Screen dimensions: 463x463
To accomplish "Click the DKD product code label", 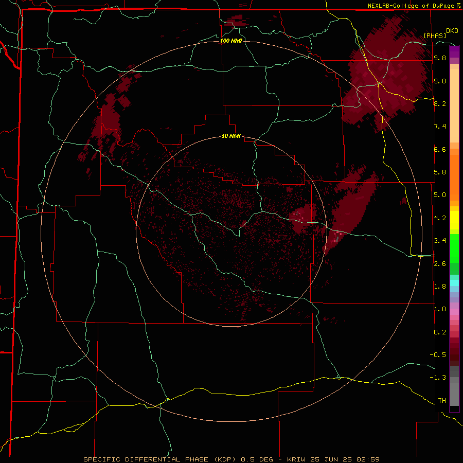I will 452,31.
